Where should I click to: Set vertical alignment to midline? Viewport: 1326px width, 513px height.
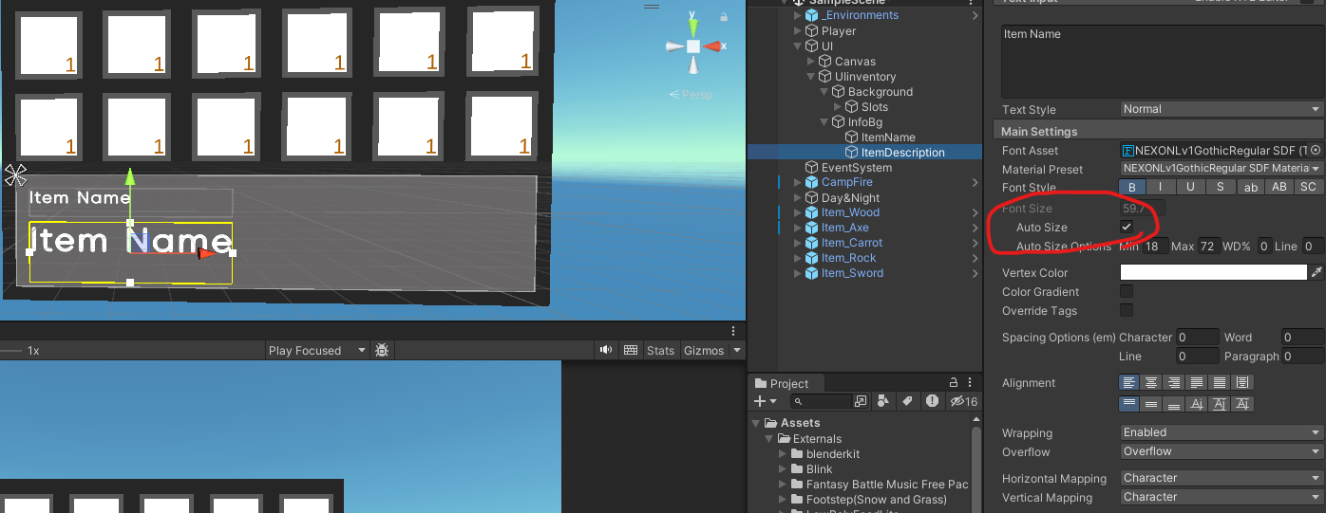click(1220, 404)
